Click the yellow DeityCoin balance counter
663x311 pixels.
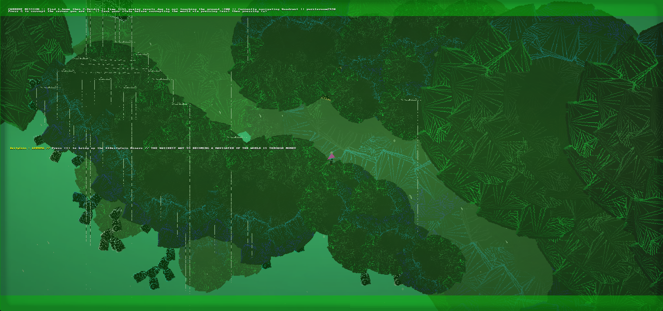point(38,148)
